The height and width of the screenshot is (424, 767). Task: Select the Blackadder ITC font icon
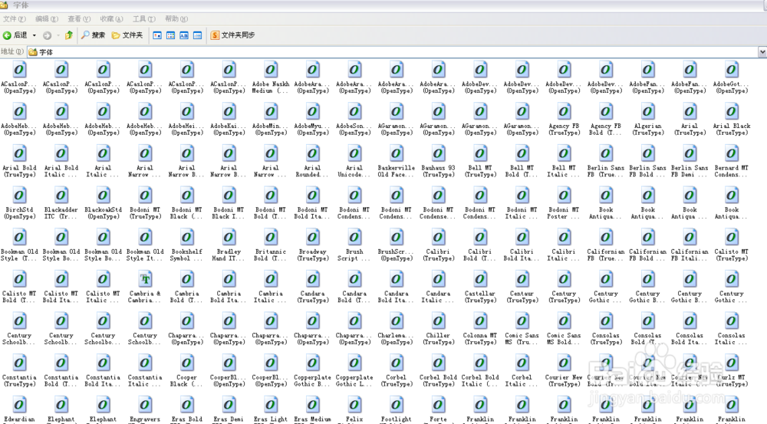coord(61,196)
